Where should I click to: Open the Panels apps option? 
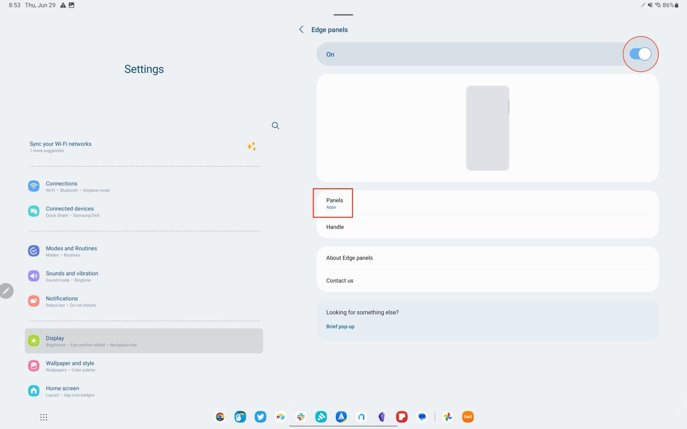point(334,203)
